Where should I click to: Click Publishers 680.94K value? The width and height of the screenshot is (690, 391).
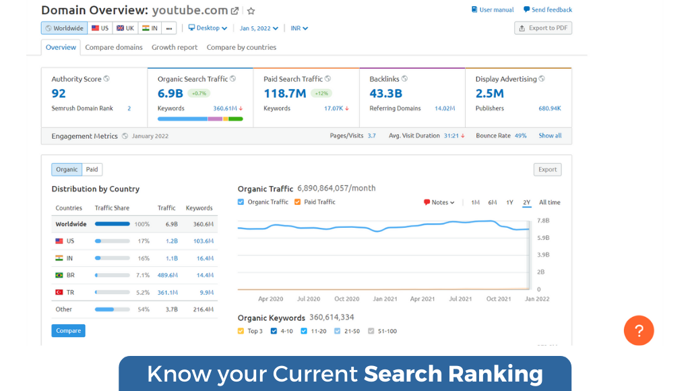[x=550, y=109]
